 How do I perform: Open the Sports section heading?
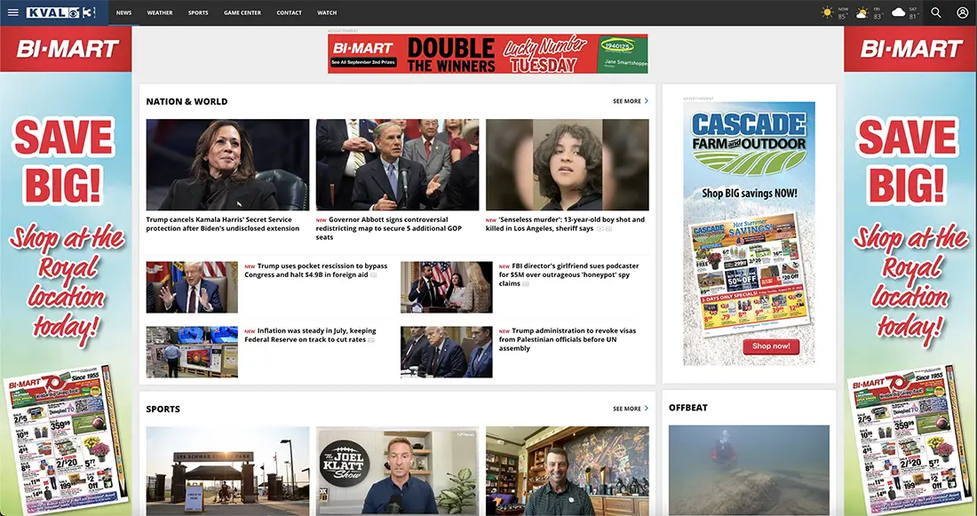tap(163, 409)
